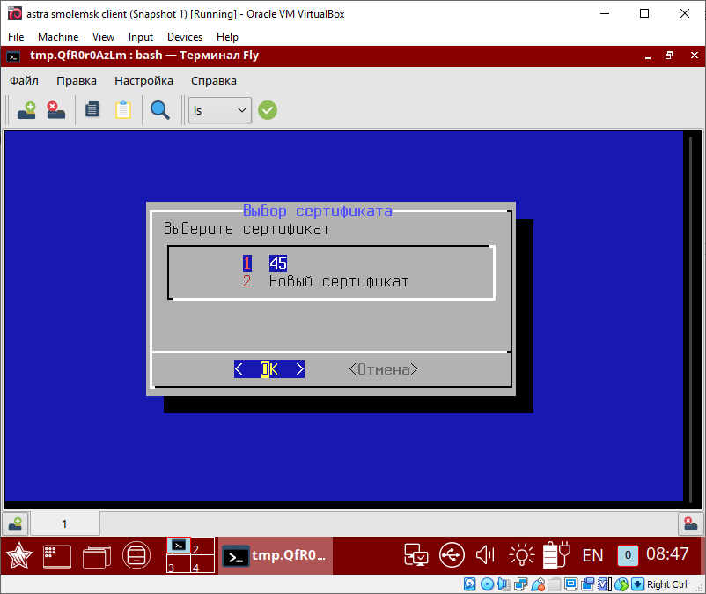
Task: Click VirtualBox USB status icon
Action: (538, 584)
